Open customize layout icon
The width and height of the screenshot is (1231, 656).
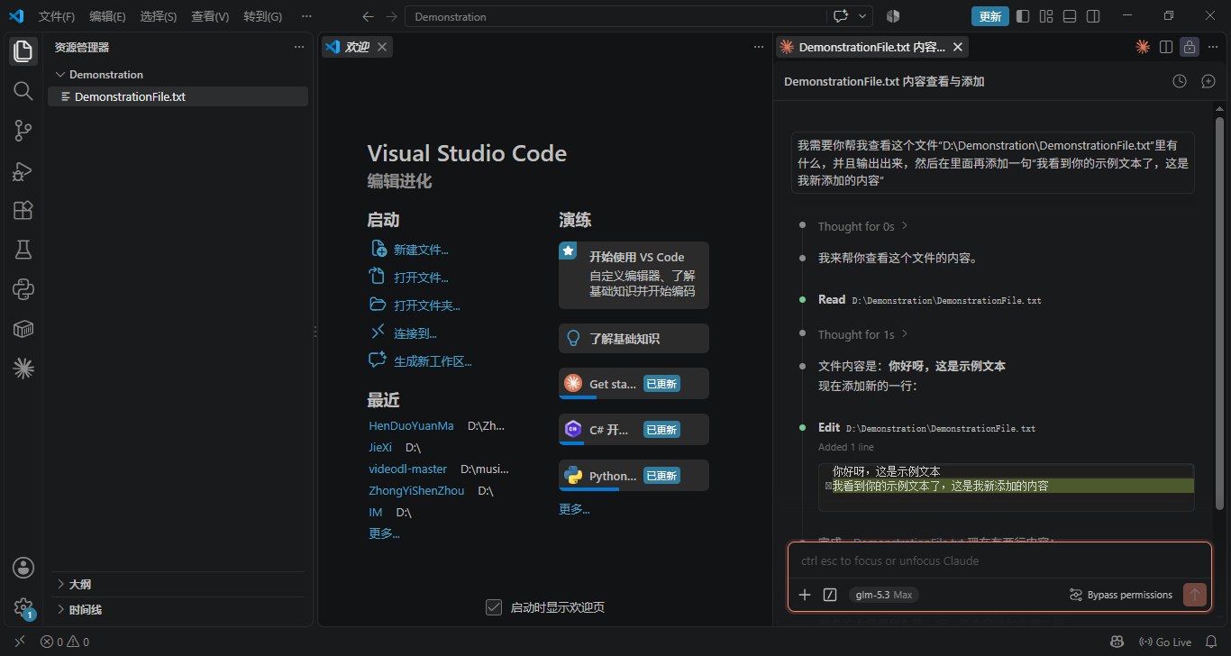1046,16
